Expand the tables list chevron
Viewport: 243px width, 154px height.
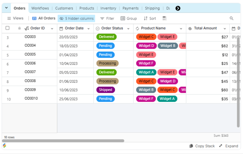(6, 8)
